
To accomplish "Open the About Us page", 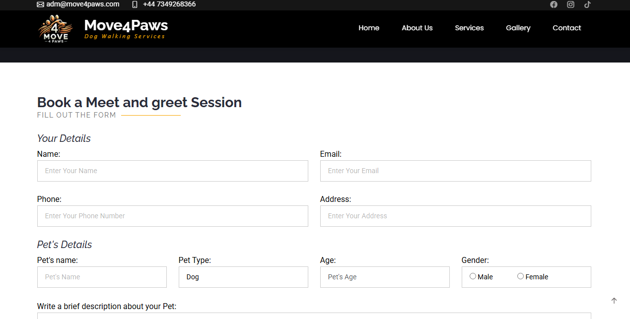I will coord(417,28).
